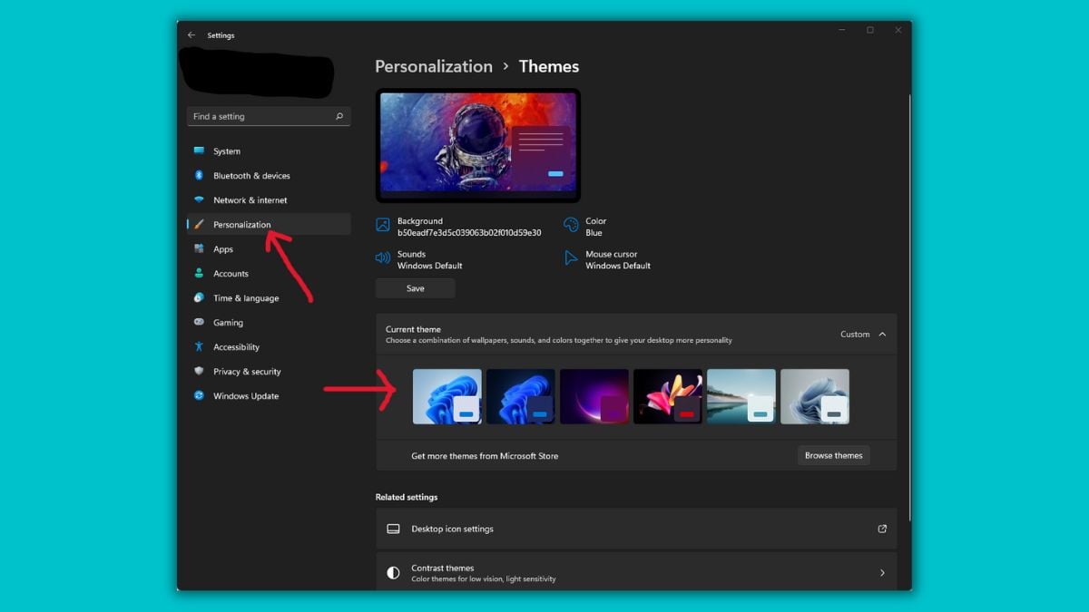Open the Desktop icon settings external link

[882, 529]
